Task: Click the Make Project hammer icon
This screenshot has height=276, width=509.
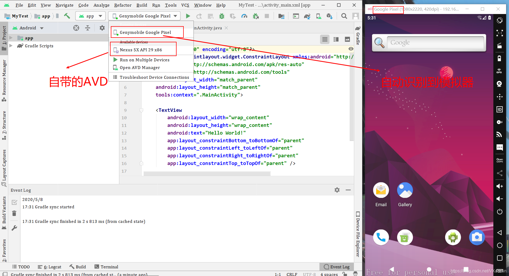Action: 67,16
